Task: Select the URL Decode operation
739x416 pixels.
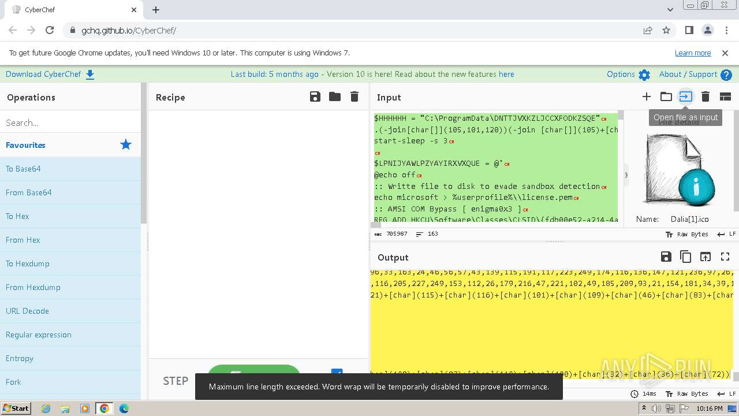Action: [x=70, y=311]
